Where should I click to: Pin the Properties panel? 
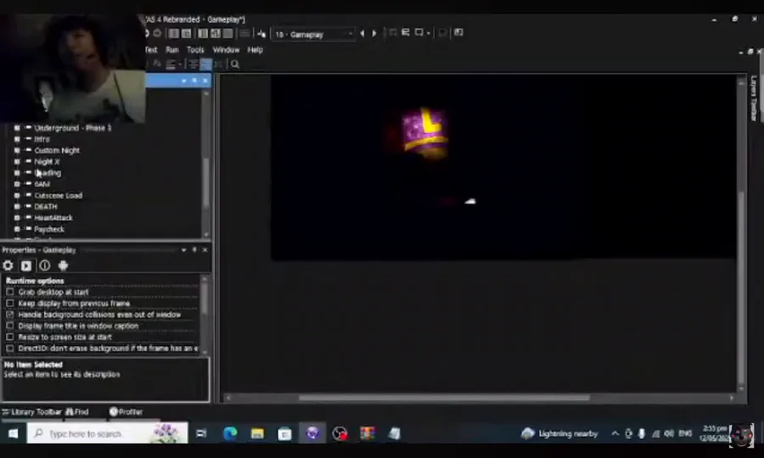pyautogui.click(x=194, y=249)
